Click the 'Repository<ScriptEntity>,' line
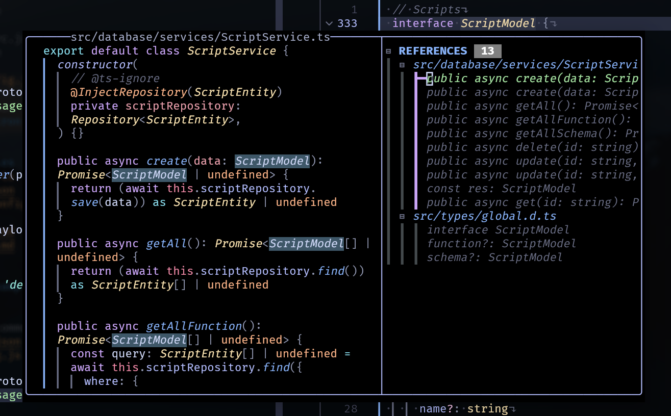The image size is (671, 416). point(156,120)
